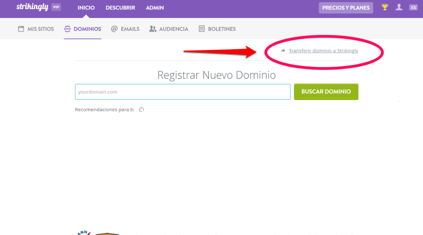Click the Mis Sitios window icon
This screenshot has width=423, height=235.
pos(21,29)
